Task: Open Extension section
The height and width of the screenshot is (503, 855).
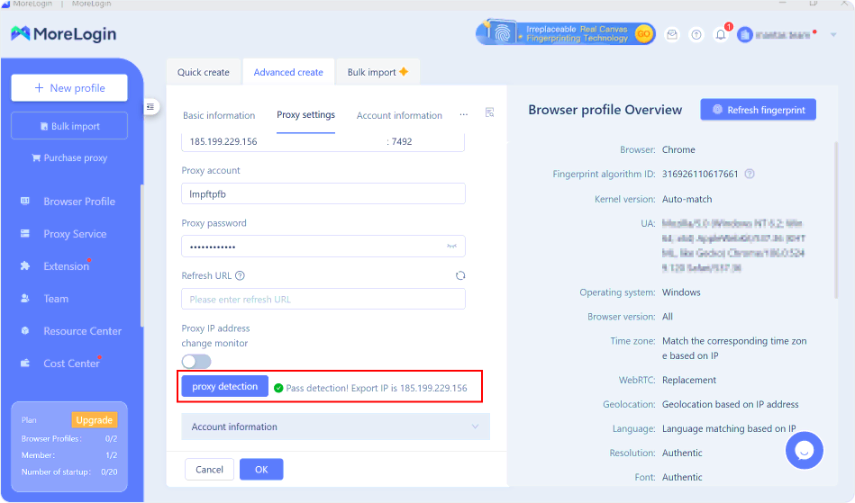Action: (66, 266)
